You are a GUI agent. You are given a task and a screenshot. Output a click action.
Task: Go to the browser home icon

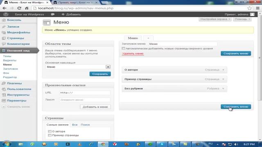click(x=27, y=8)
